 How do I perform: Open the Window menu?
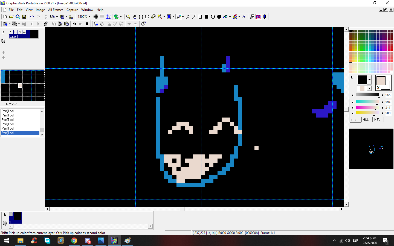pyautogui.click(x=87, y=10)
